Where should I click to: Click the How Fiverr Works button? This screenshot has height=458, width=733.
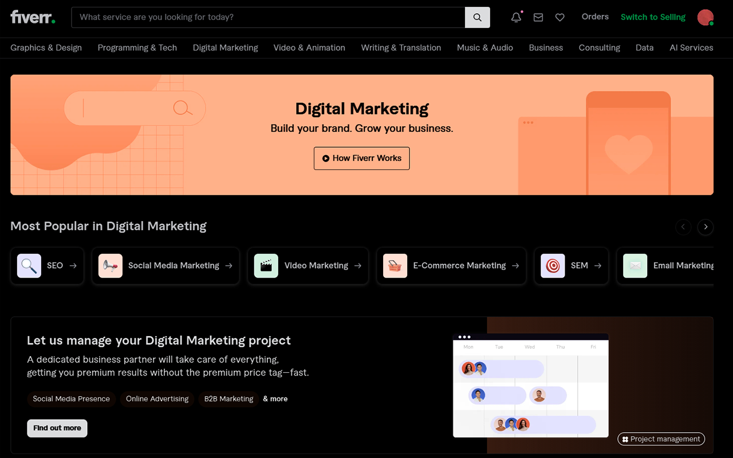point(361,158)
